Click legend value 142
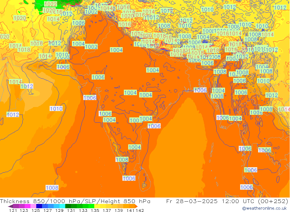290x212 pixels. [x=140, y=210]
